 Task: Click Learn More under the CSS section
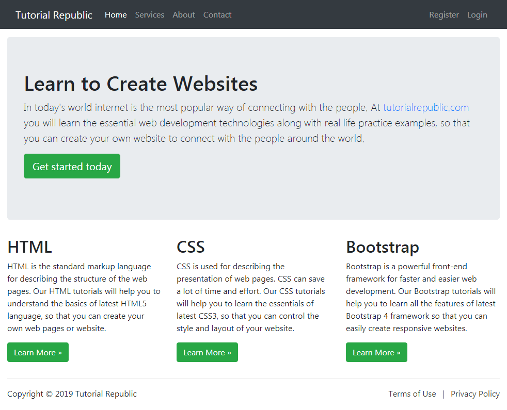(207, 352)
